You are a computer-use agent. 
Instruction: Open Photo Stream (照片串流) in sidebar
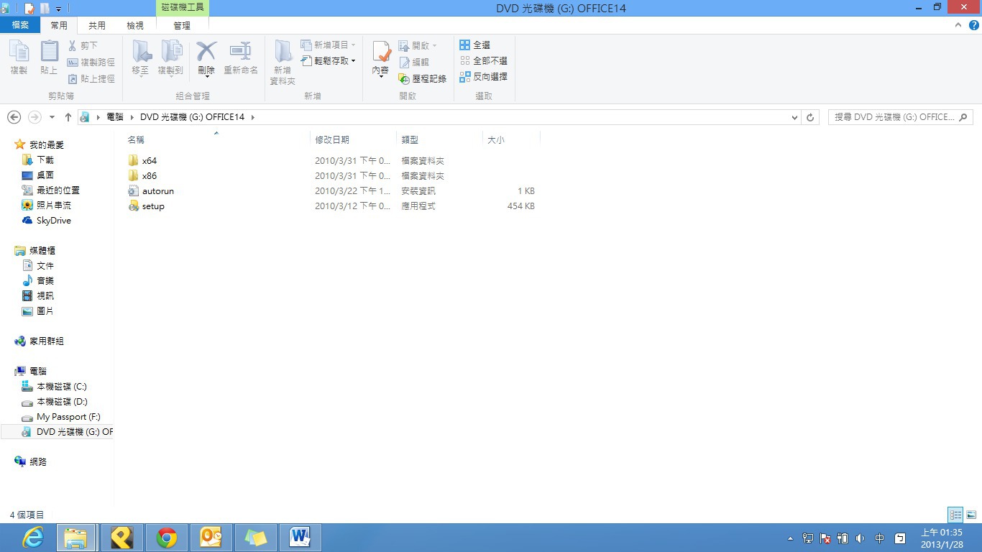tap(46, 206)
